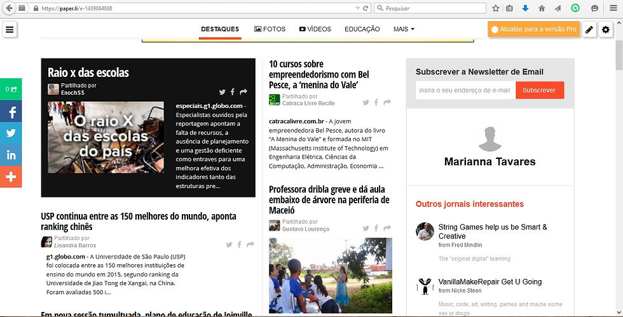Click the catracalivre.com.br source link

(x=296, y=121)
